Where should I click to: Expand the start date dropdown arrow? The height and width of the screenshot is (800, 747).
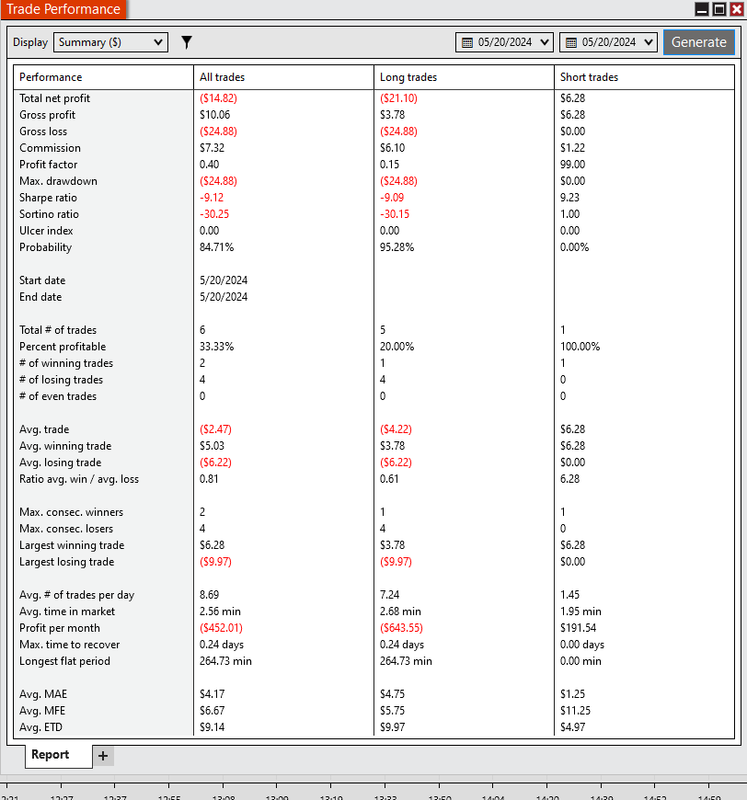[x=545, y=42]
